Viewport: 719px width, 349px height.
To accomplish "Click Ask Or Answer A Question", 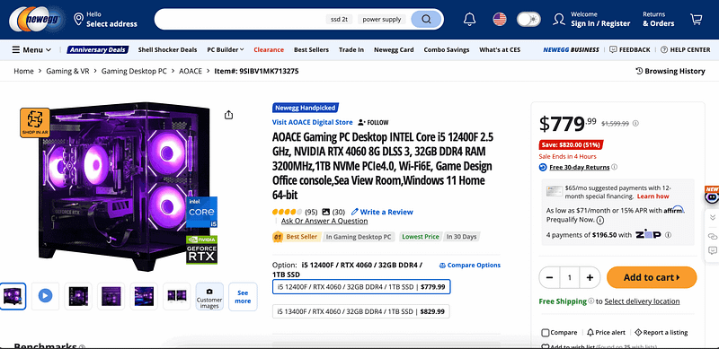I will [324, 222].
